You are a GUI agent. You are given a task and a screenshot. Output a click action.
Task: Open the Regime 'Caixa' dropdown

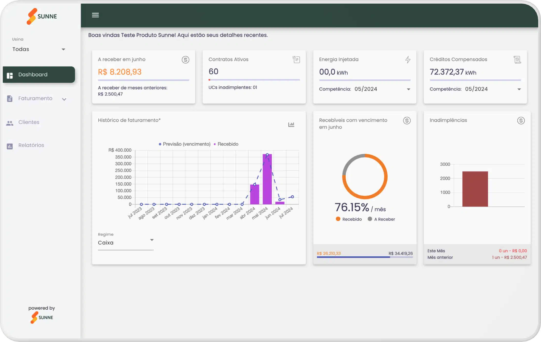point(126,243)
